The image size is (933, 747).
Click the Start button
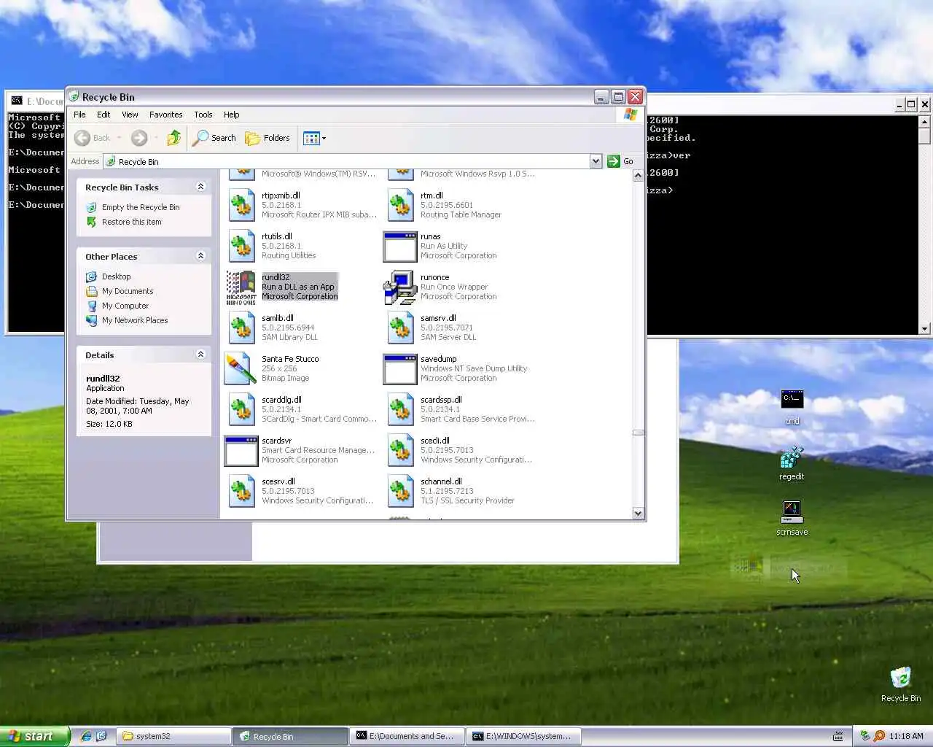(x=35, y=736)
